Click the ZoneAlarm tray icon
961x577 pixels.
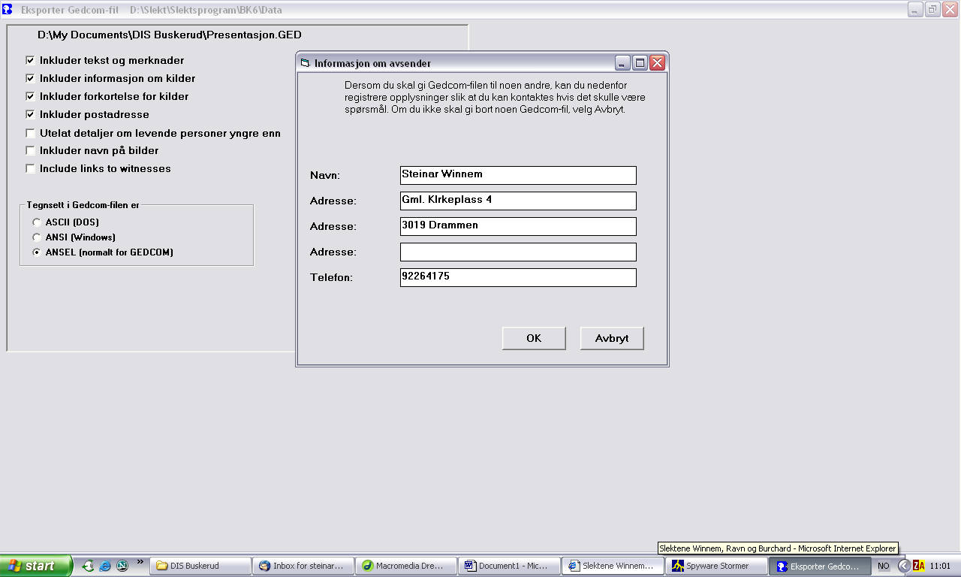[919, 566]
